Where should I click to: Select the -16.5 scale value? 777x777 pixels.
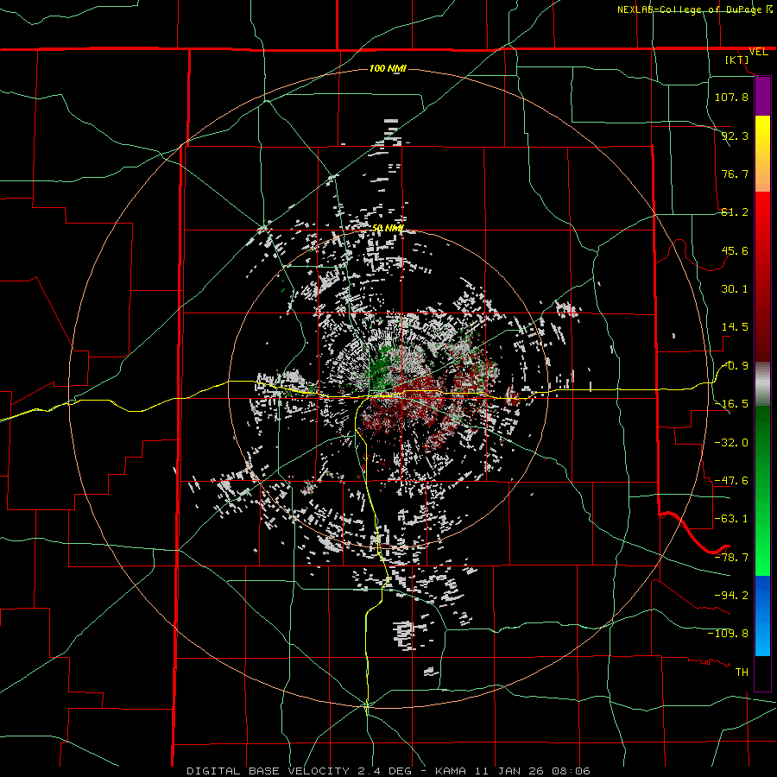pyautogui.click(x=731, y=404)
